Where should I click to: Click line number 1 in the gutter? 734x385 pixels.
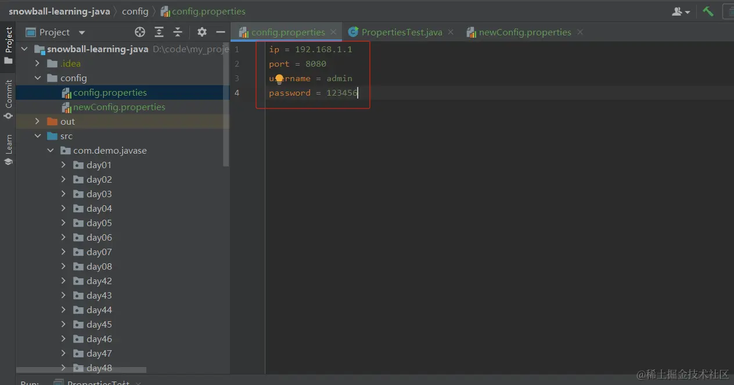(236, 49)
